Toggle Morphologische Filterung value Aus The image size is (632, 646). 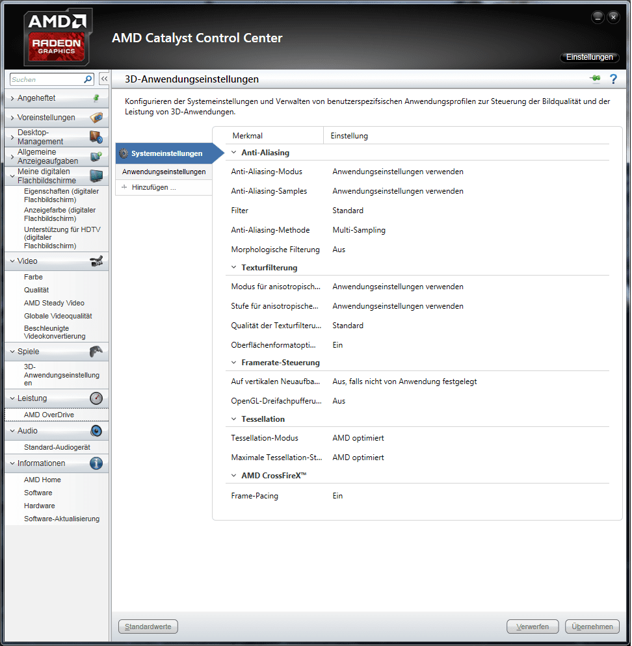pyautogui.click(x=339, y=250)
